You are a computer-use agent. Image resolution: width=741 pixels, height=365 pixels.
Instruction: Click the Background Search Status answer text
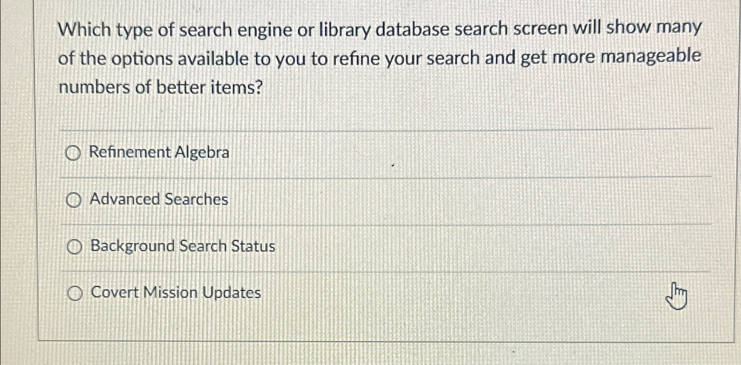click(182, 247)
